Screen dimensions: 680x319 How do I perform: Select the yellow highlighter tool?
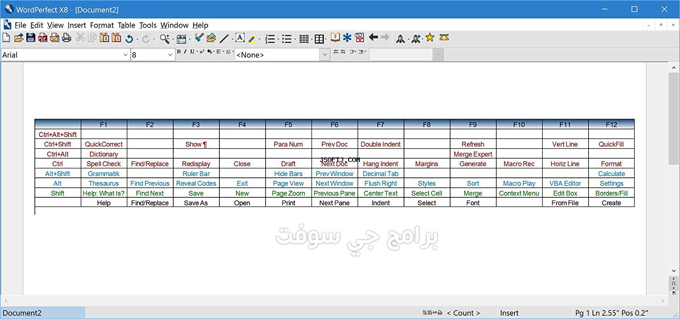(x=252, y=39)
